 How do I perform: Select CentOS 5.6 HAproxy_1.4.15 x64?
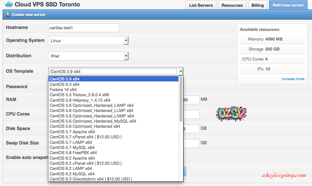click(80, 100)
